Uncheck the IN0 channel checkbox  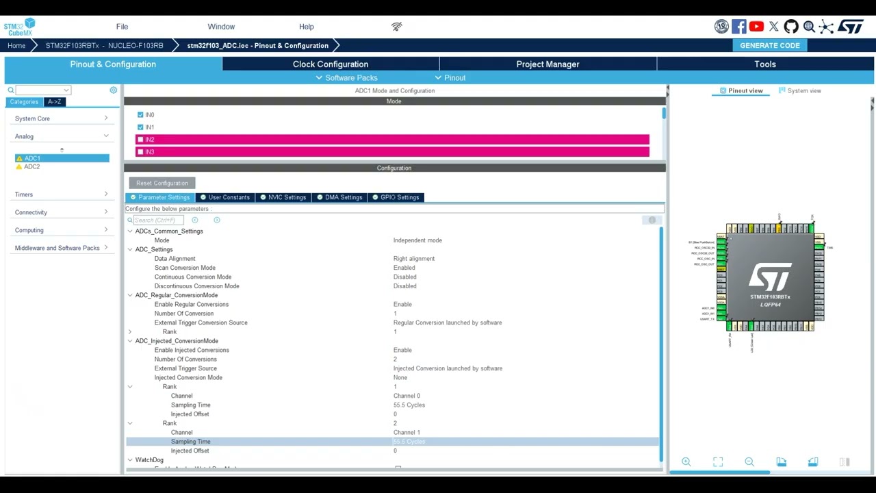140,115
